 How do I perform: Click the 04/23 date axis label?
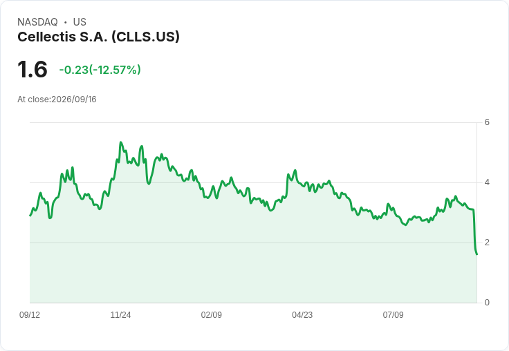(302, 314)
